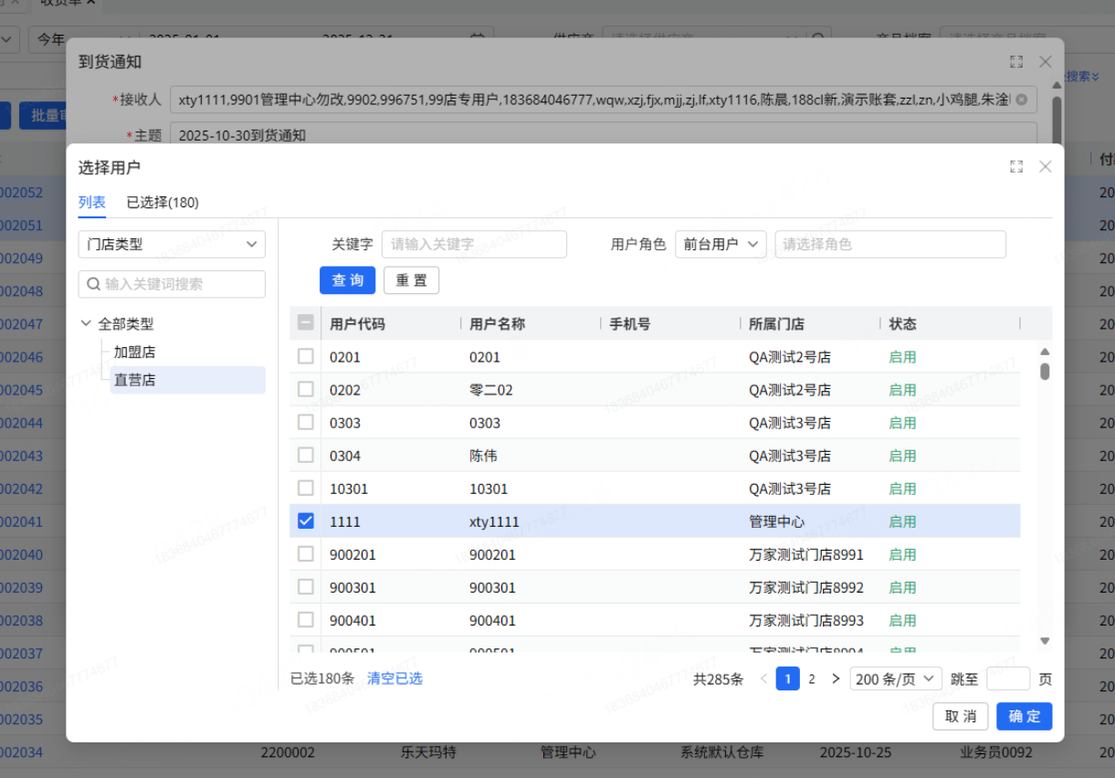1115x778 pixels.
Task: Open the 前台用户 role type dropdown
Action: click(721, 244)
